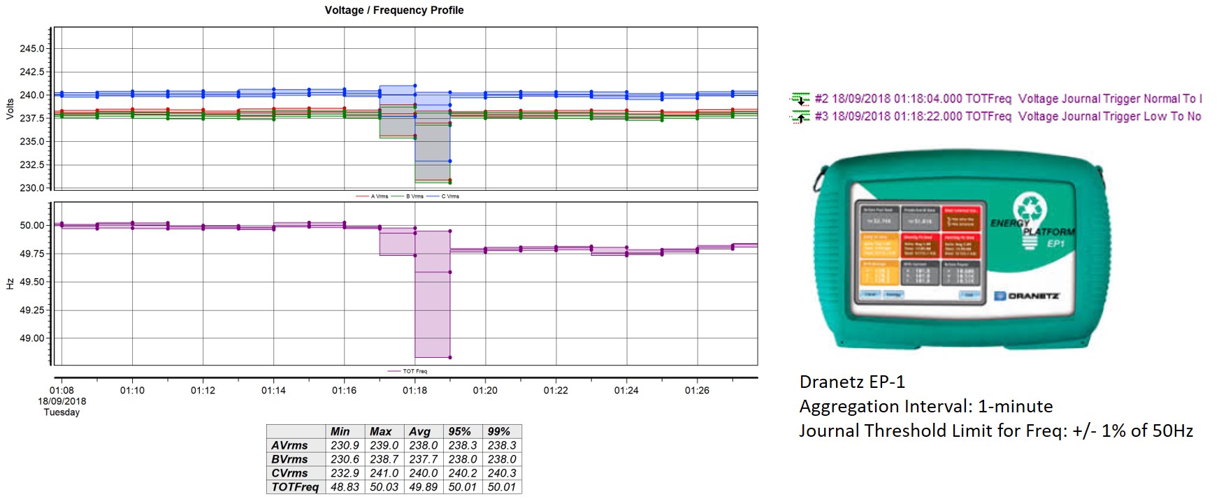The width and height of the screenshot is (1219, 499).
Task: Click the 01:12 time axis label
Action: pos(203,390)
